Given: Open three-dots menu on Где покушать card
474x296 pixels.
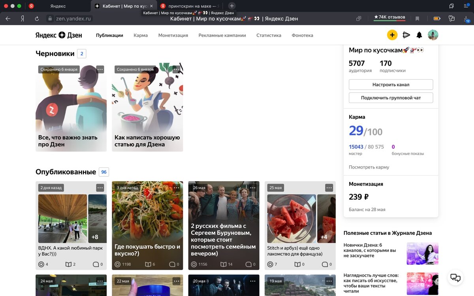Looking at the screenshot, I should [176, 188].
